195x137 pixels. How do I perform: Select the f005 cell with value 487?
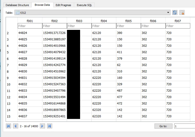click(x=128, y=91)
